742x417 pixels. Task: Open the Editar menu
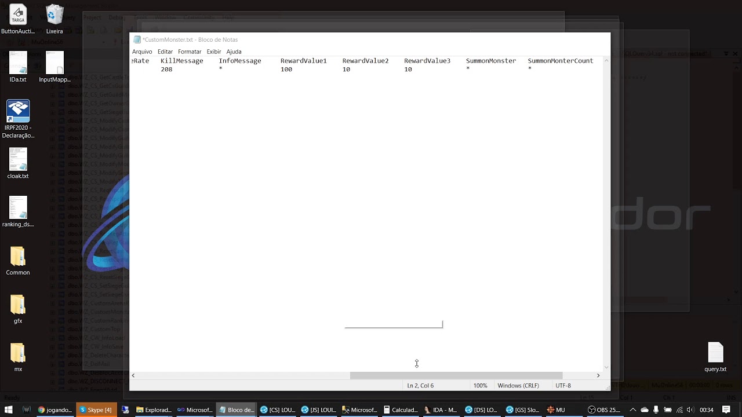pyautogui.click(x=165, y=52)
